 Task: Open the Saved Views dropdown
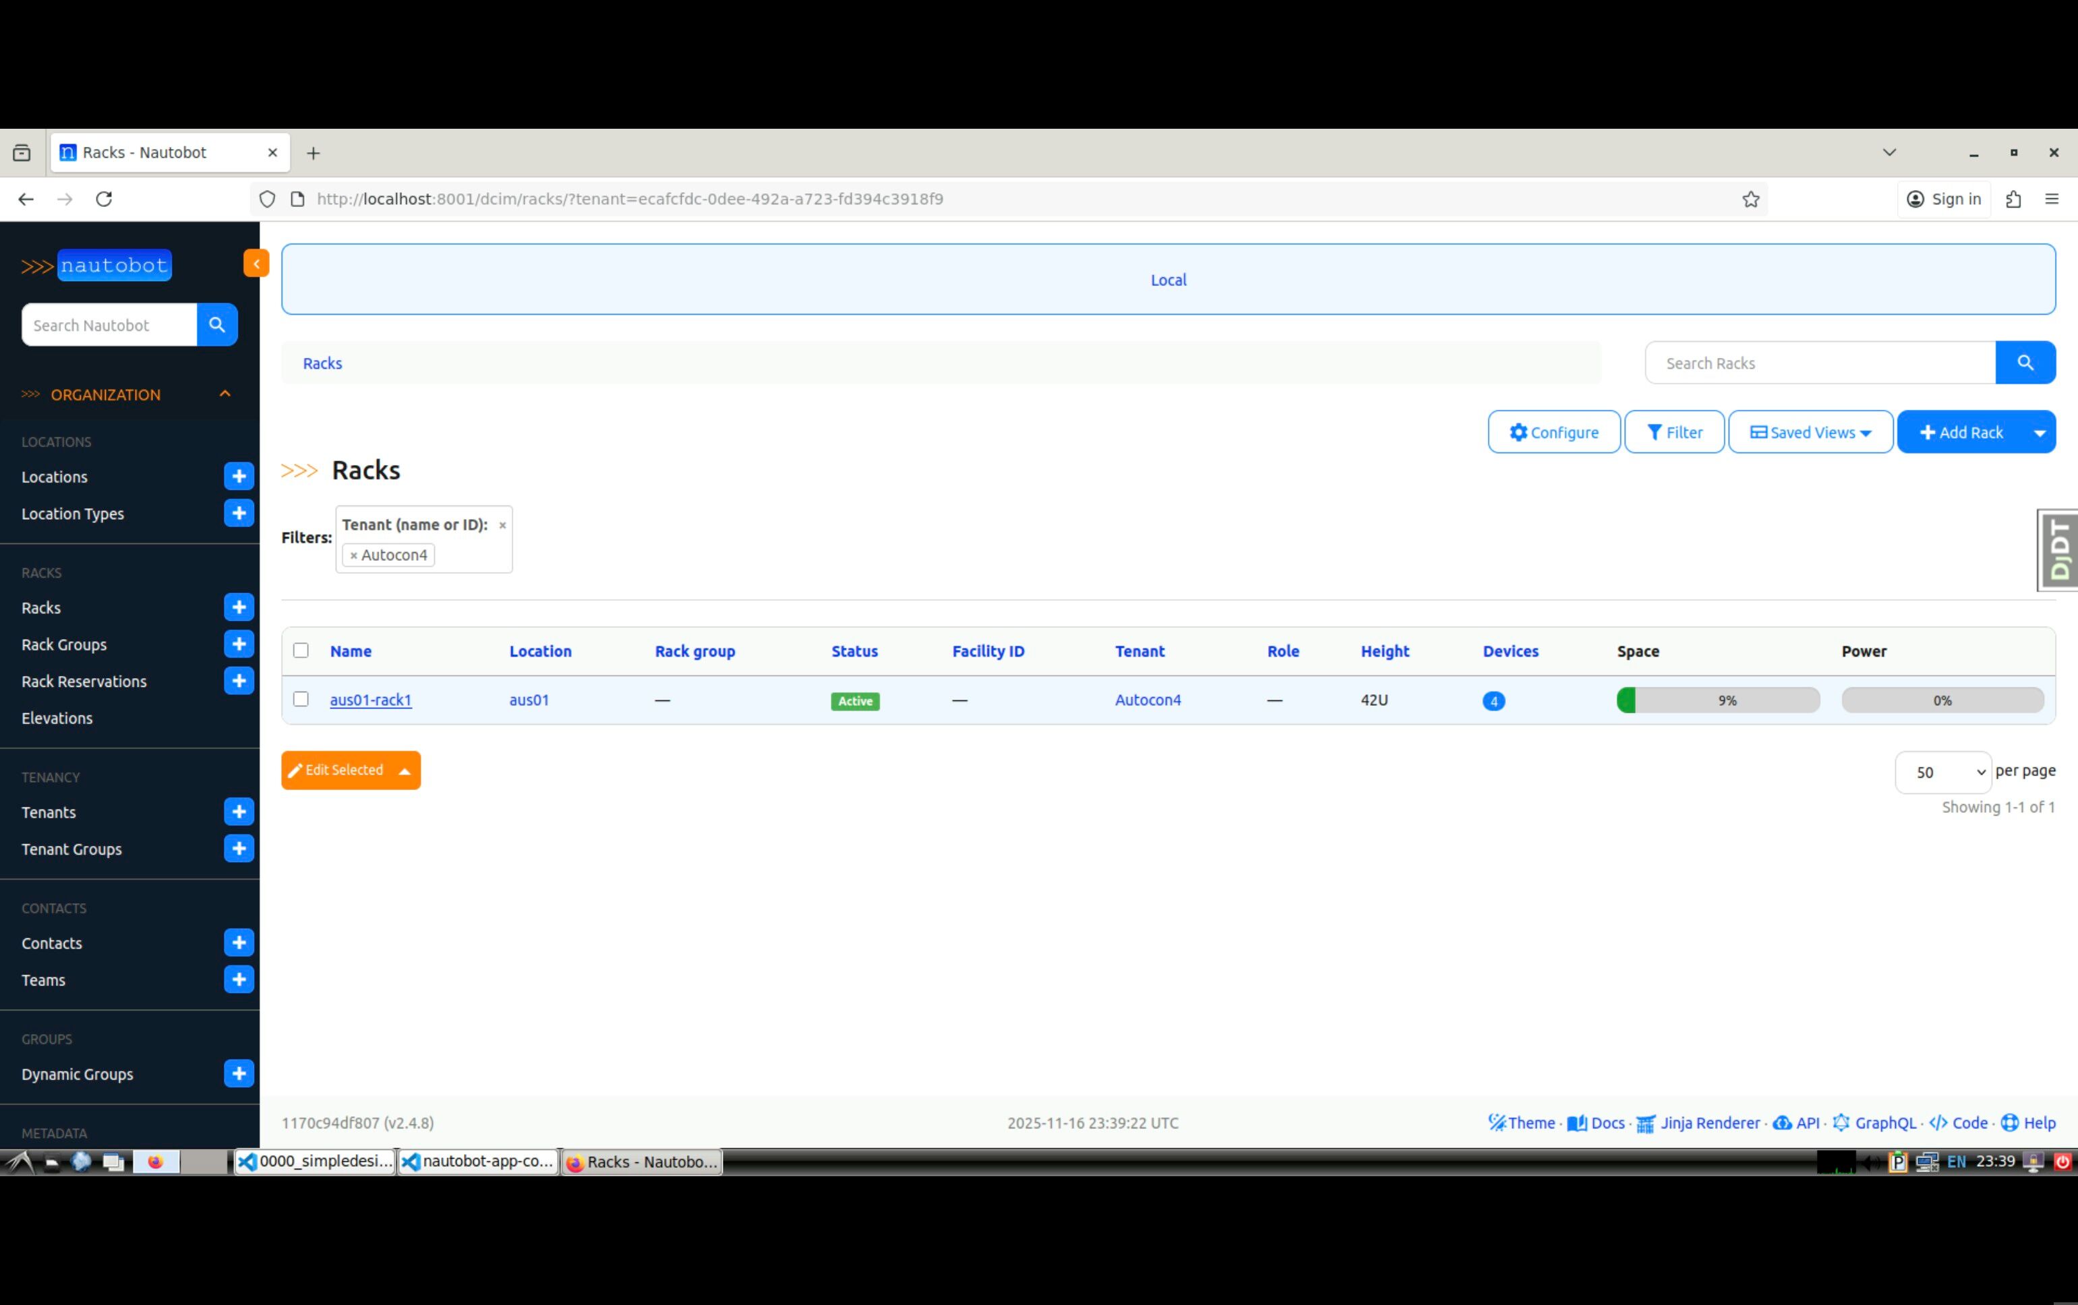(x=1810, y=432)
